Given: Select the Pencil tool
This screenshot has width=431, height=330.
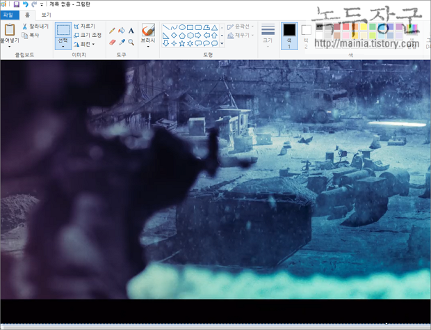Looking at the screenshot, I should tap(112, 30).
